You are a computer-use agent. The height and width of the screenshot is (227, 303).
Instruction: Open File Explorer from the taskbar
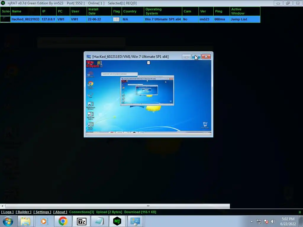25,221
